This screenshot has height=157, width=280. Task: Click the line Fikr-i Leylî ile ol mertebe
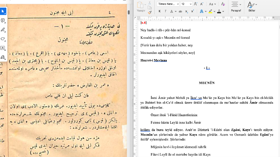pyautogui.click(x=180, y=154)
